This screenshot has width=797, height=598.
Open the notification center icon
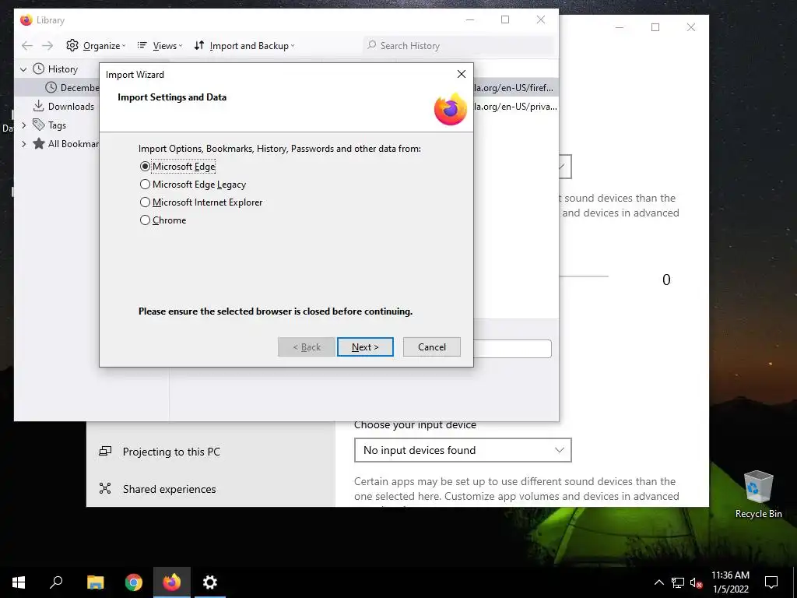(771, 582)
